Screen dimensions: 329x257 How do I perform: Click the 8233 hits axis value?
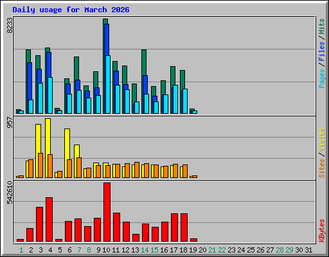point(10,25)
